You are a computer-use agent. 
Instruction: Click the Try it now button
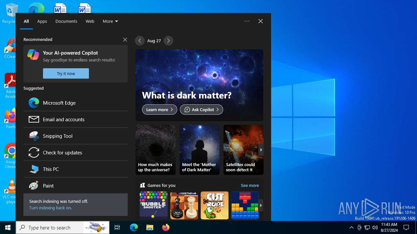pyautogui.click(x=66, y=73)
